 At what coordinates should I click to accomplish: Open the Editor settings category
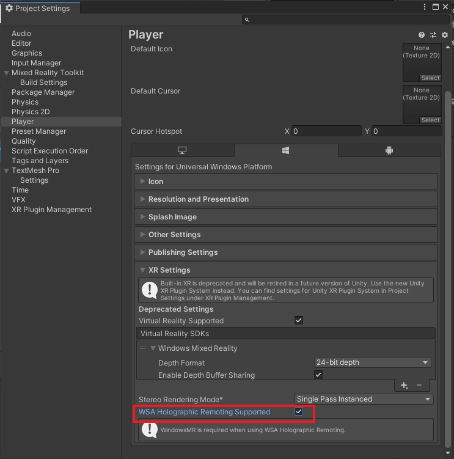point(21,43)
